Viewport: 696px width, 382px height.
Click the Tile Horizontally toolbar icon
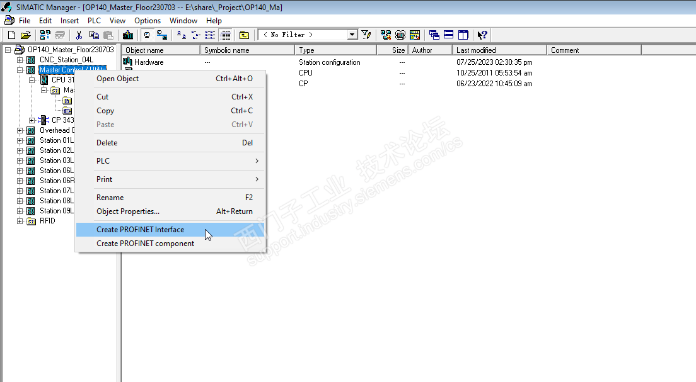[449, 35]
